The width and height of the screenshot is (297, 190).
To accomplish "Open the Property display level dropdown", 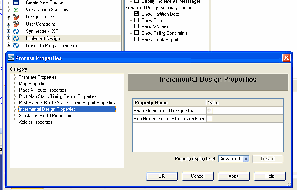I will pos(246,159).
